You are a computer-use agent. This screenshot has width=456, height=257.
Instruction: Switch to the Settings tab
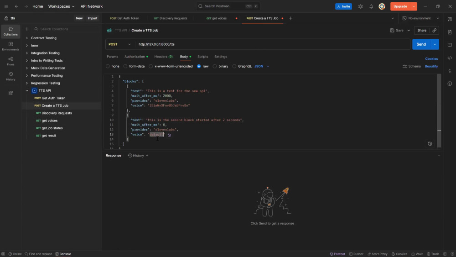220,57
